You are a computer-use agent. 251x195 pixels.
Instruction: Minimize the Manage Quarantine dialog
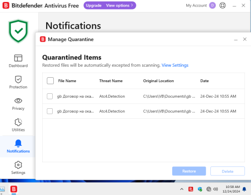(235, 40)
